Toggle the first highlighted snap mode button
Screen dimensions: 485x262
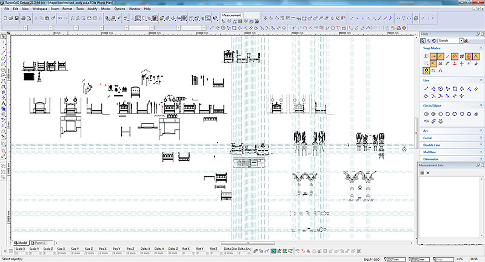pyautogui.click(x=434, y=56)
